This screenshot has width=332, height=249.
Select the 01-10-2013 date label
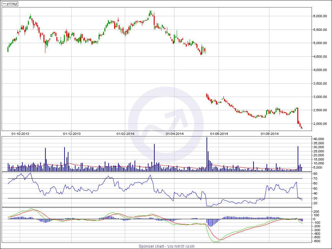[20, 134]
